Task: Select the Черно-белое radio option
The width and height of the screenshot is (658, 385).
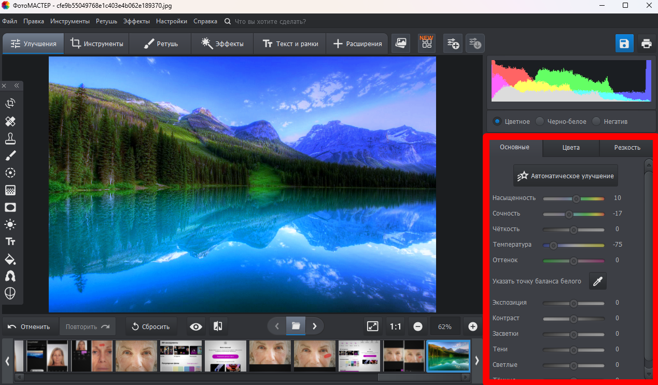Action: pyautogui.click(x=561, y=121)
